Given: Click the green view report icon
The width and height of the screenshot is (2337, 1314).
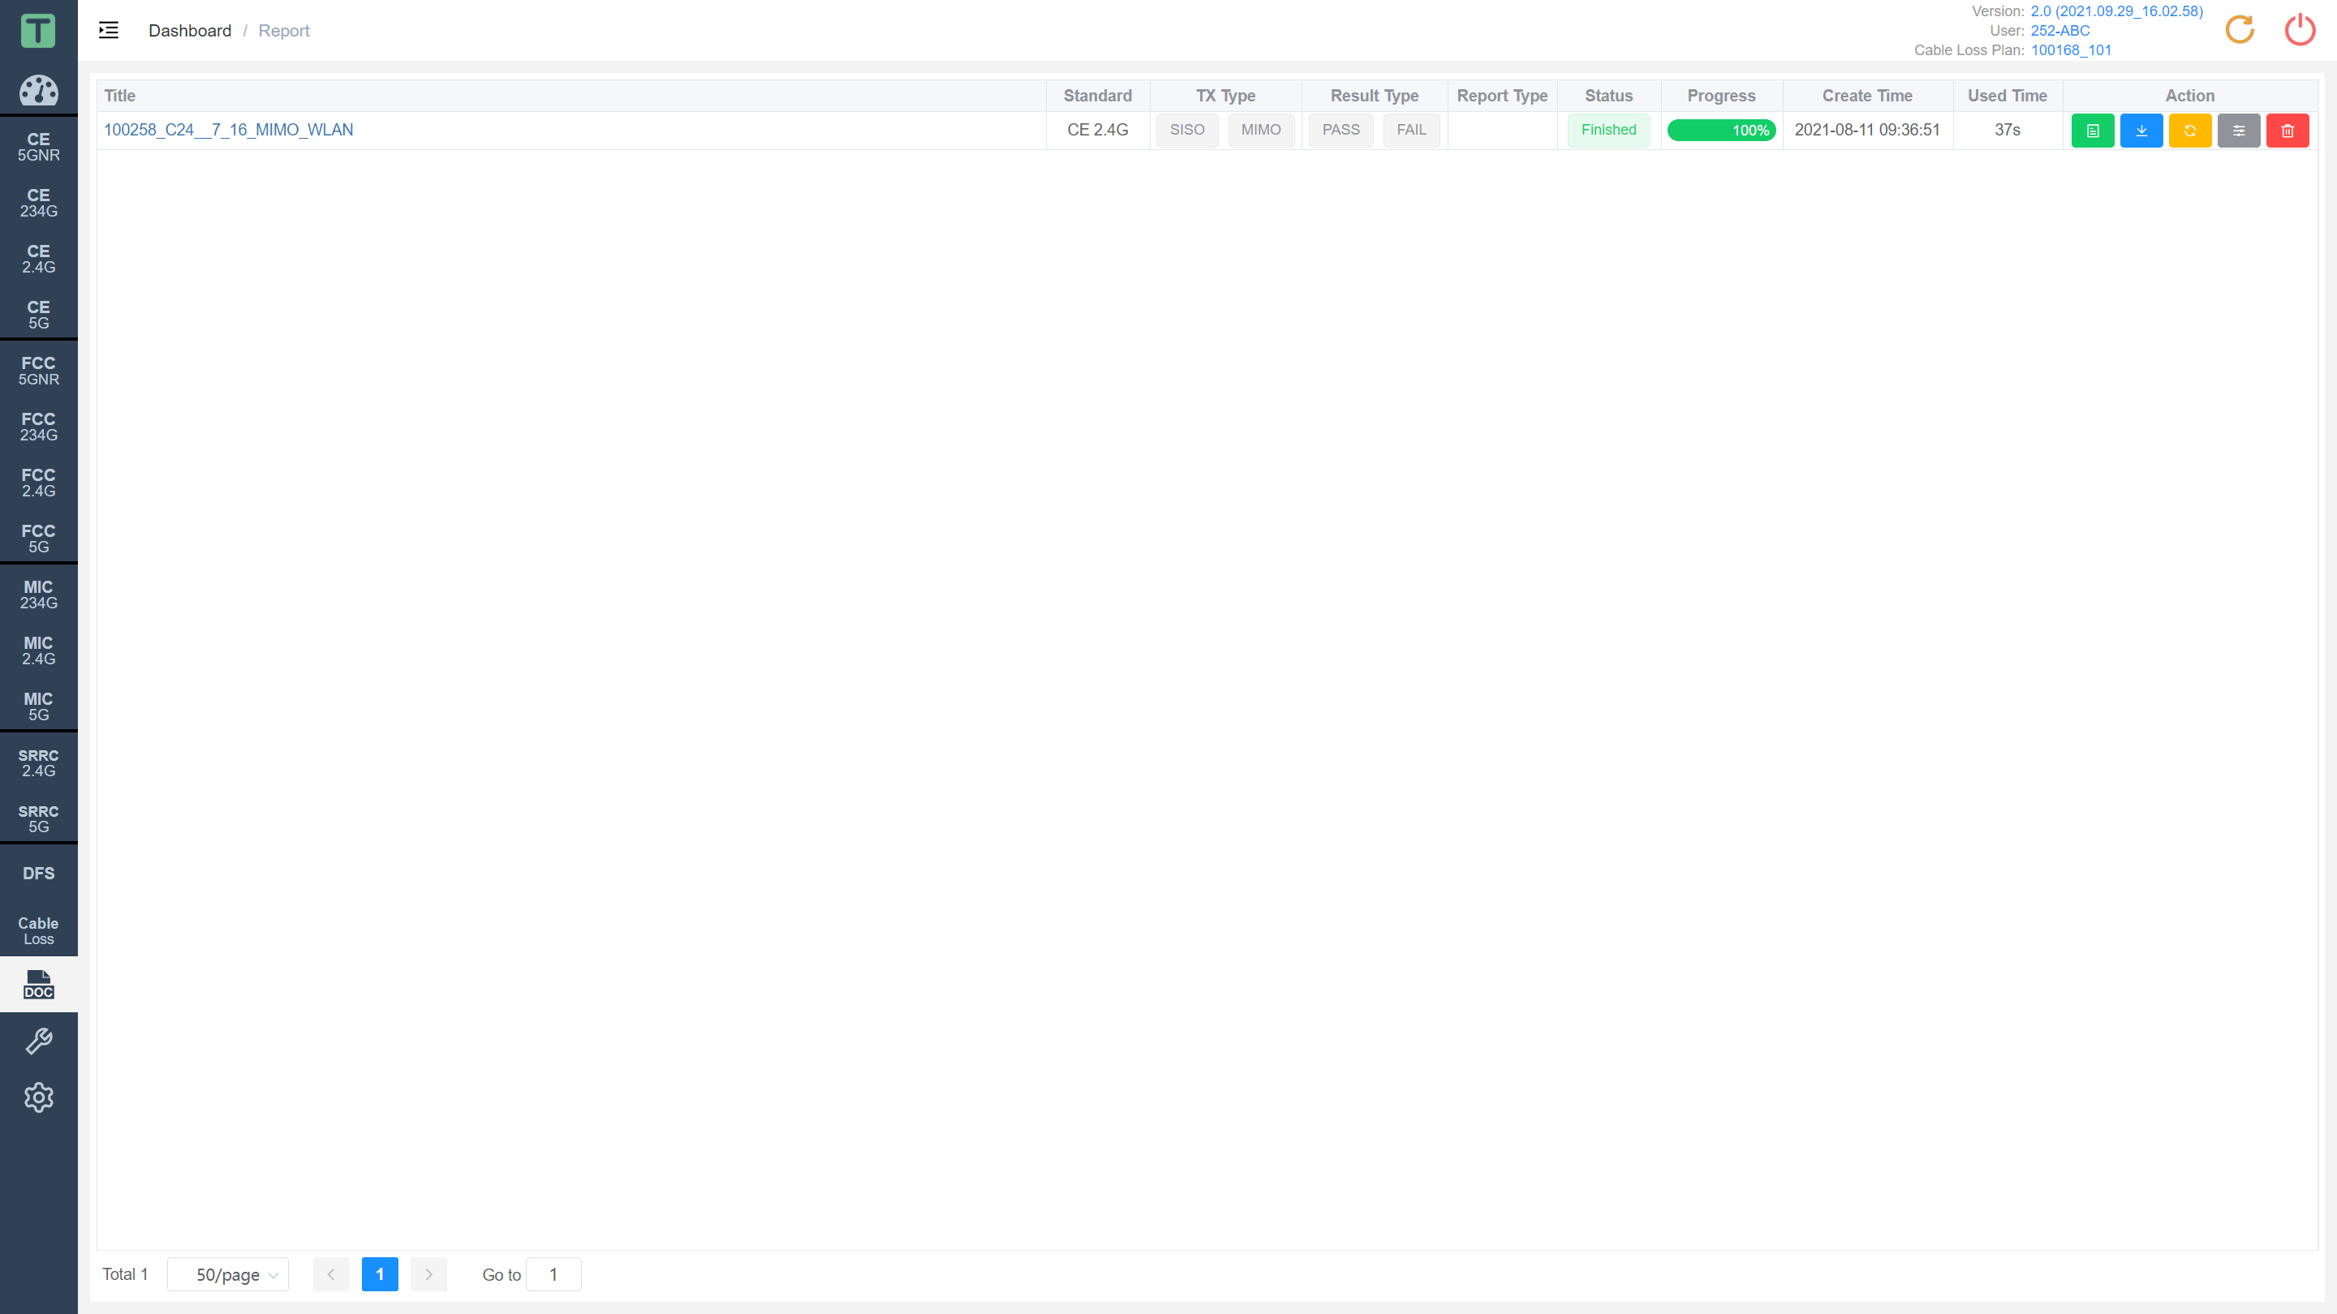Looking at the screenshot, I should [2093, 130].
